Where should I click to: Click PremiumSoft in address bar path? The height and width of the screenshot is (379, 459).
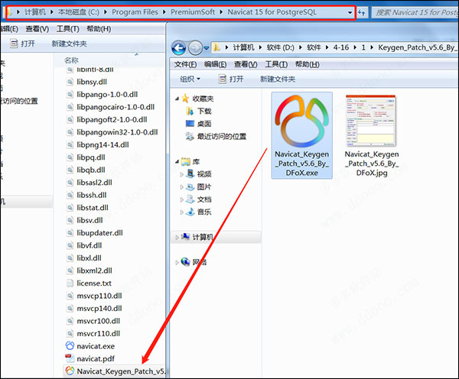pyautogui.click(x=193, y=12)
